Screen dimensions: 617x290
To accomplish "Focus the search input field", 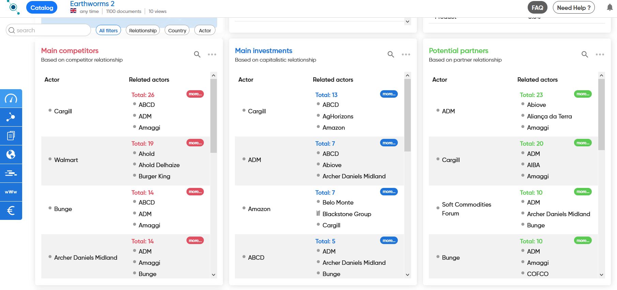I will [x=48, y=30].
